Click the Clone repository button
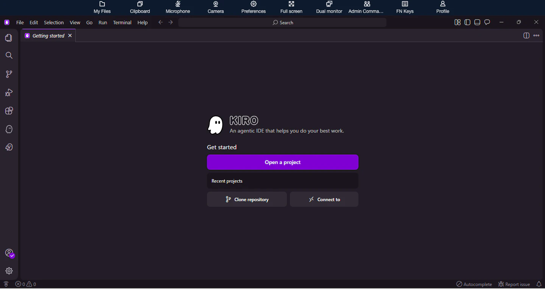Screen dimensions: 545x289 click(x=247, y=199)
